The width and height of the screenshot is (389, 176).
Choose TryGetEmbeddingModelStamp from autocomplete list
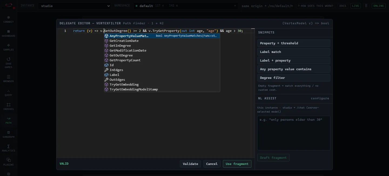point(162,89)
